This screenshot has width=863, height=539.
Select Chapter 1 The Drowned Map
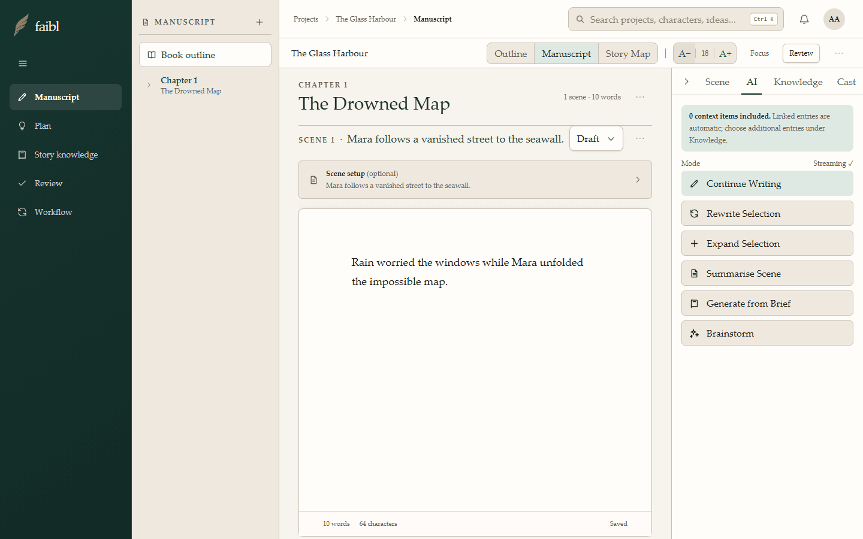[191, 85]
